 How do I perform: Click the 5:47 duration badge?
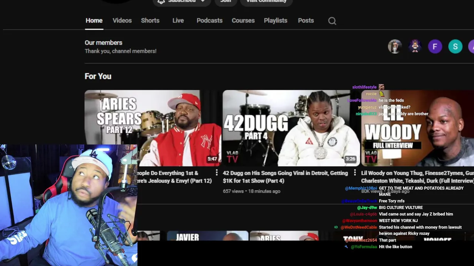[212, 159]
